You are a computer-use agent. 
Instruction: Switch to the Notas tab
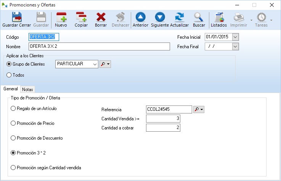click(x=27, y=90)
